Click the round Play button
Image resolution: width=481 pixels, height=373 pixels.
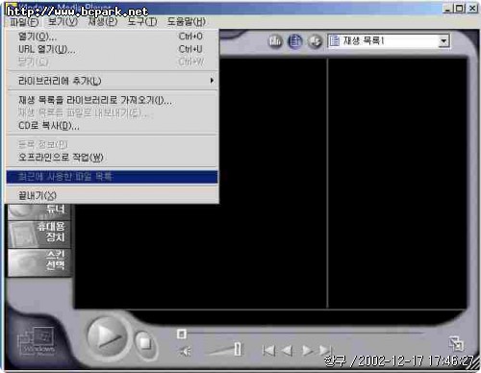click(107, 336)
